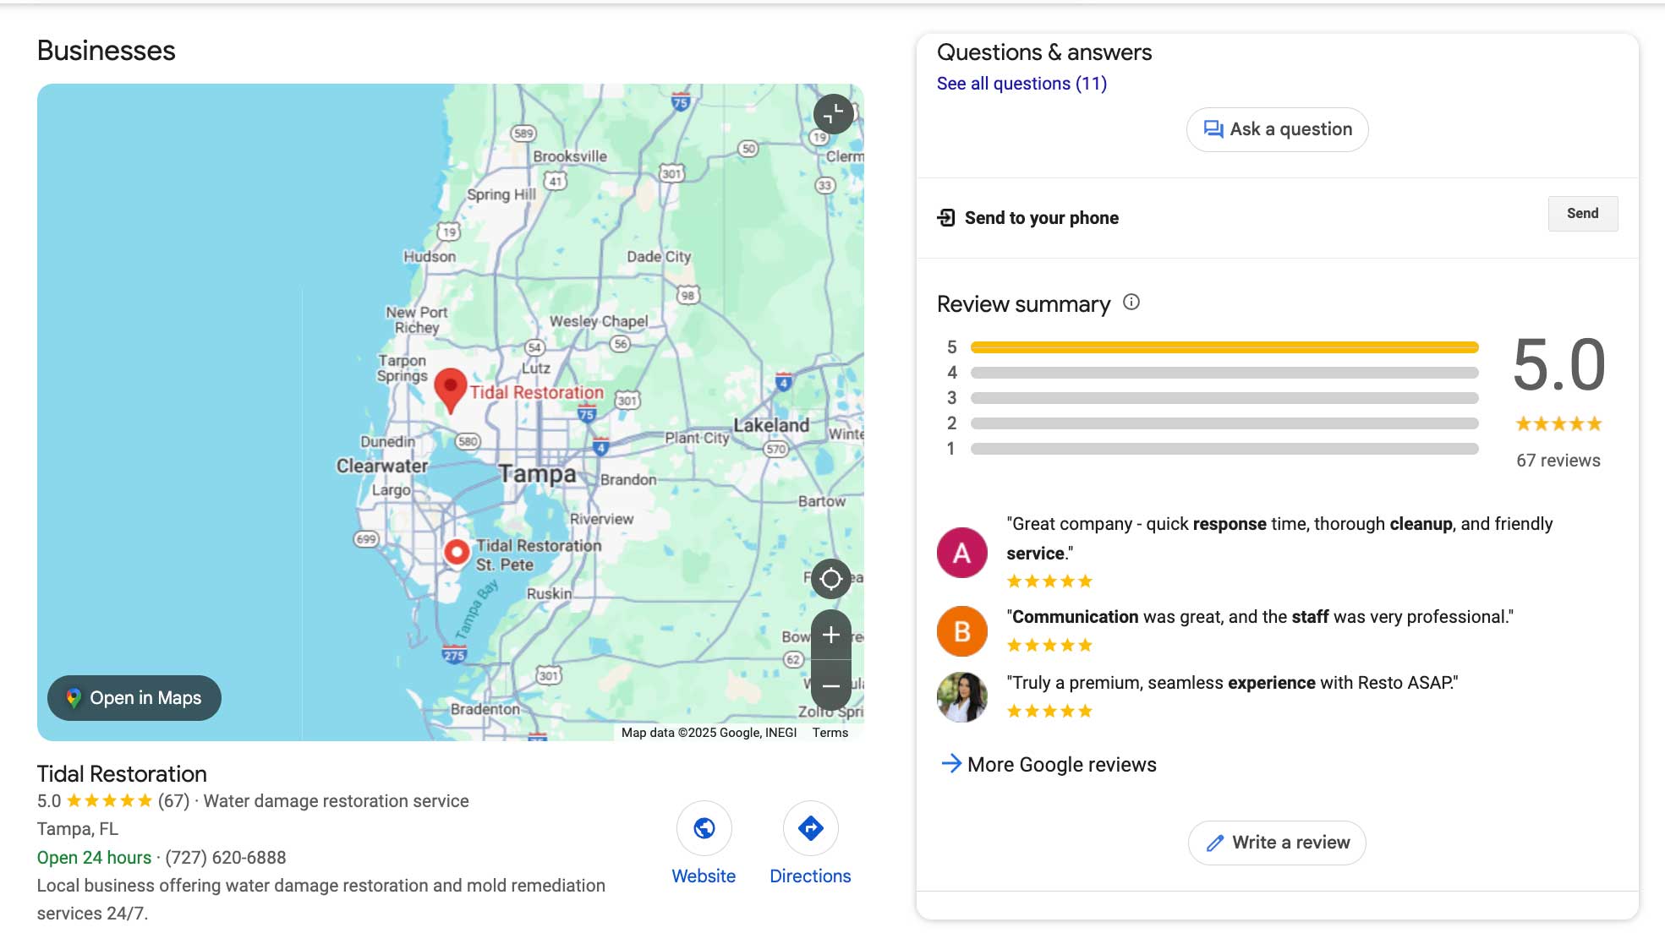Screen dimensions: 1665x944
Task: Click the Tidal Restoration business title
Action: (x=122, y=773)
